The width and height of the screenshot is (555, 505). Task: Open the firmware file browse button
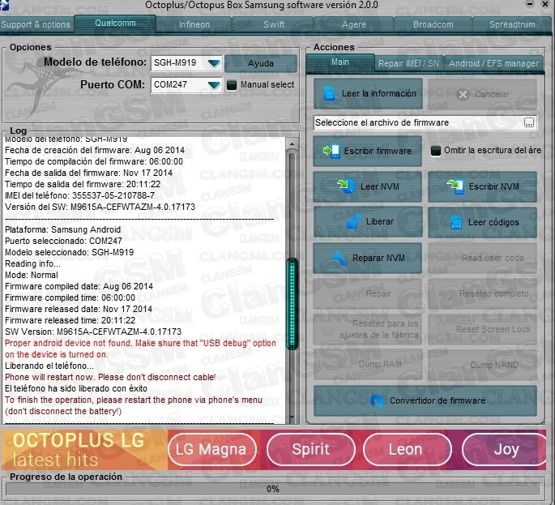point(529,123)
